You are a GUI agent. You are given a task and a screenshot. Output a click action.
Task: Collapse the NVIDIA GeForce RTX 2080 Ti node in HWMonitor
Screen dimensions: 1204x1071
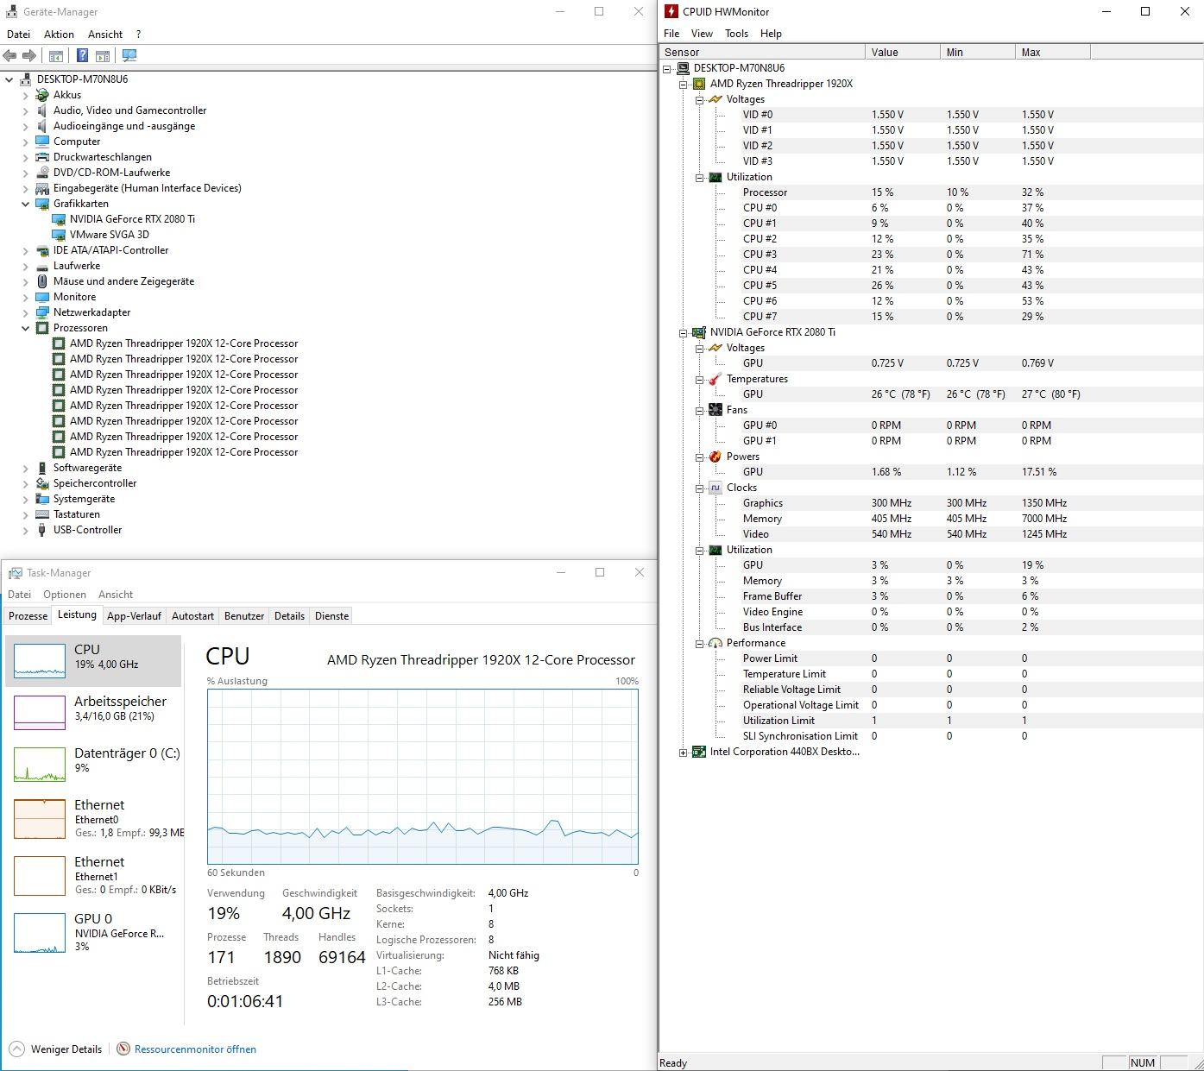point(684,333)
